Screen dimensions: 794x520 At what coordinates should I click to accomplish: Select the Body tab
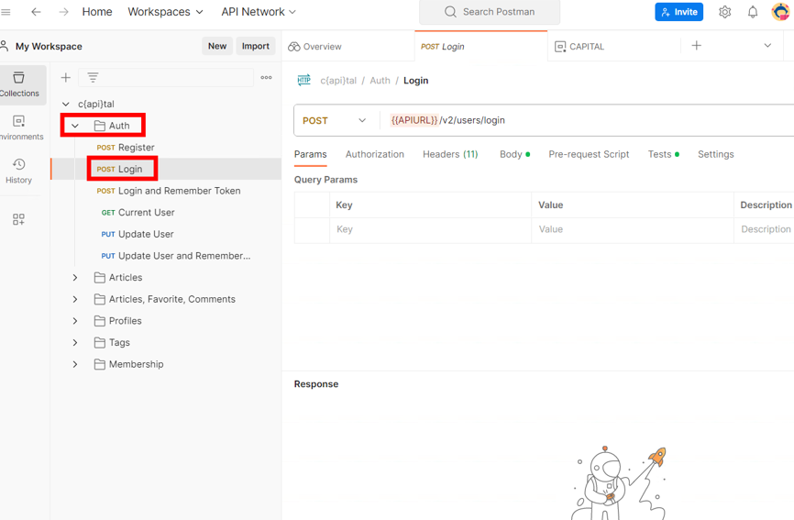[514, 154]
